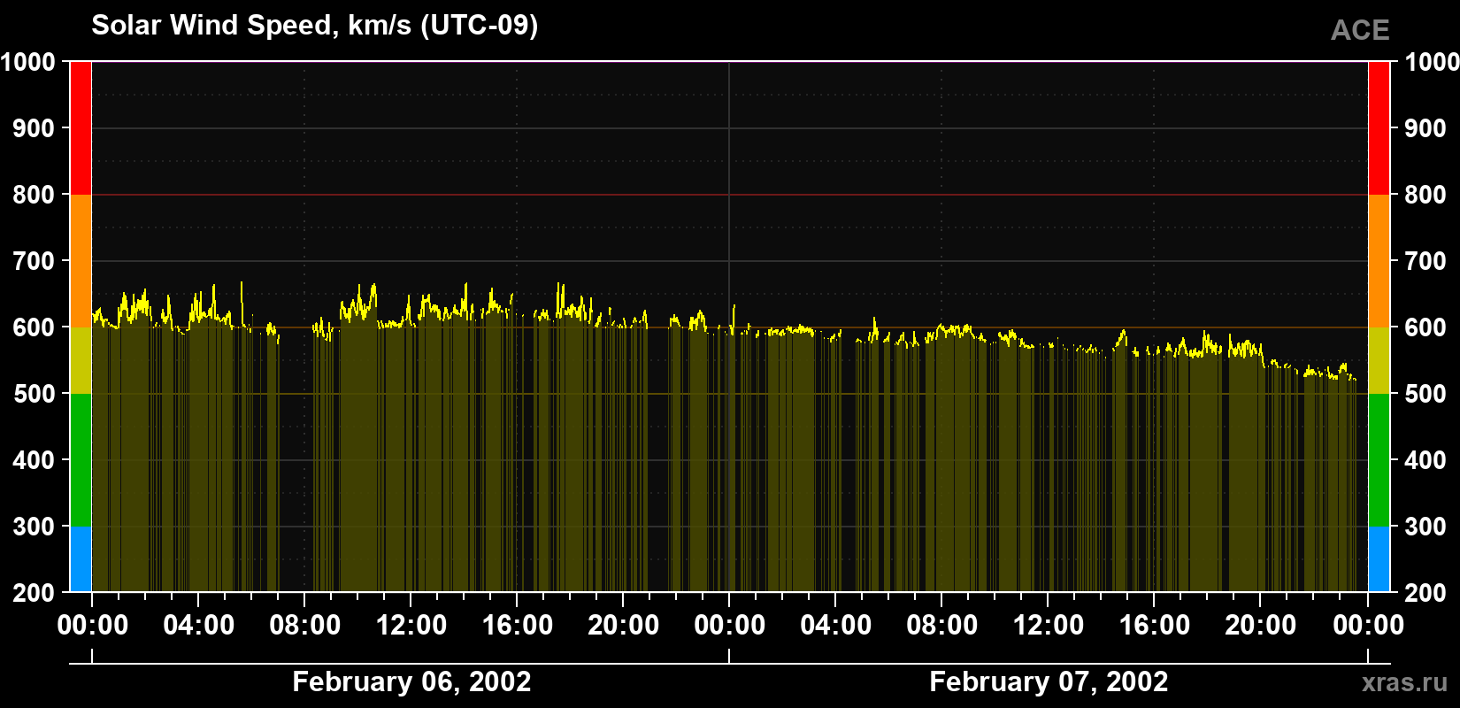Click the "12:00" time label for February 07

1049,626
